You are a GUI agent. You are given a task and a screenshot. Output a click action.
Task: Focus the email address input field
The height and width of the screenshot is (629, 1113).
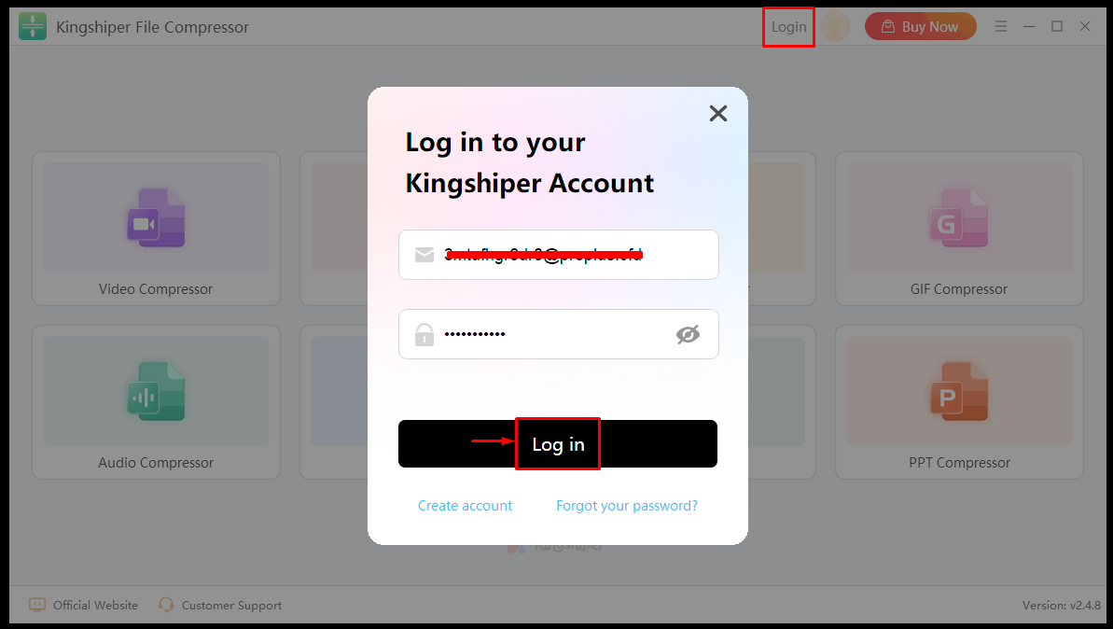(559, 255)
